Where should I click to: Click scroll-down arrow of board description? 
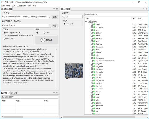57,88
